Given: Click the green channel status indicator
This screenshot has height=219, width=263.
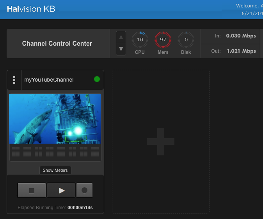Looking at the screenshot, I should 97,80.
